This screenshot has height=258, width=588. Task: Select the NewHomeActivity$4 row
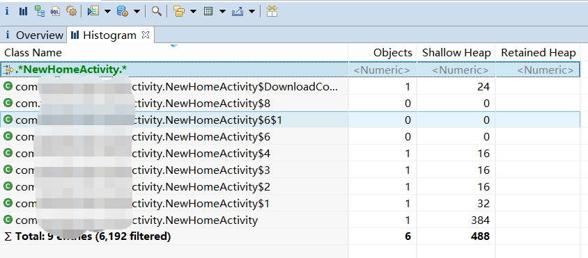291,153
